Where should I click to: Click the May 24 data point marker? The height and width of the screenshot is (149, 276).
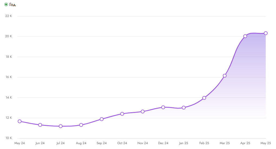(x=20, y=121)
